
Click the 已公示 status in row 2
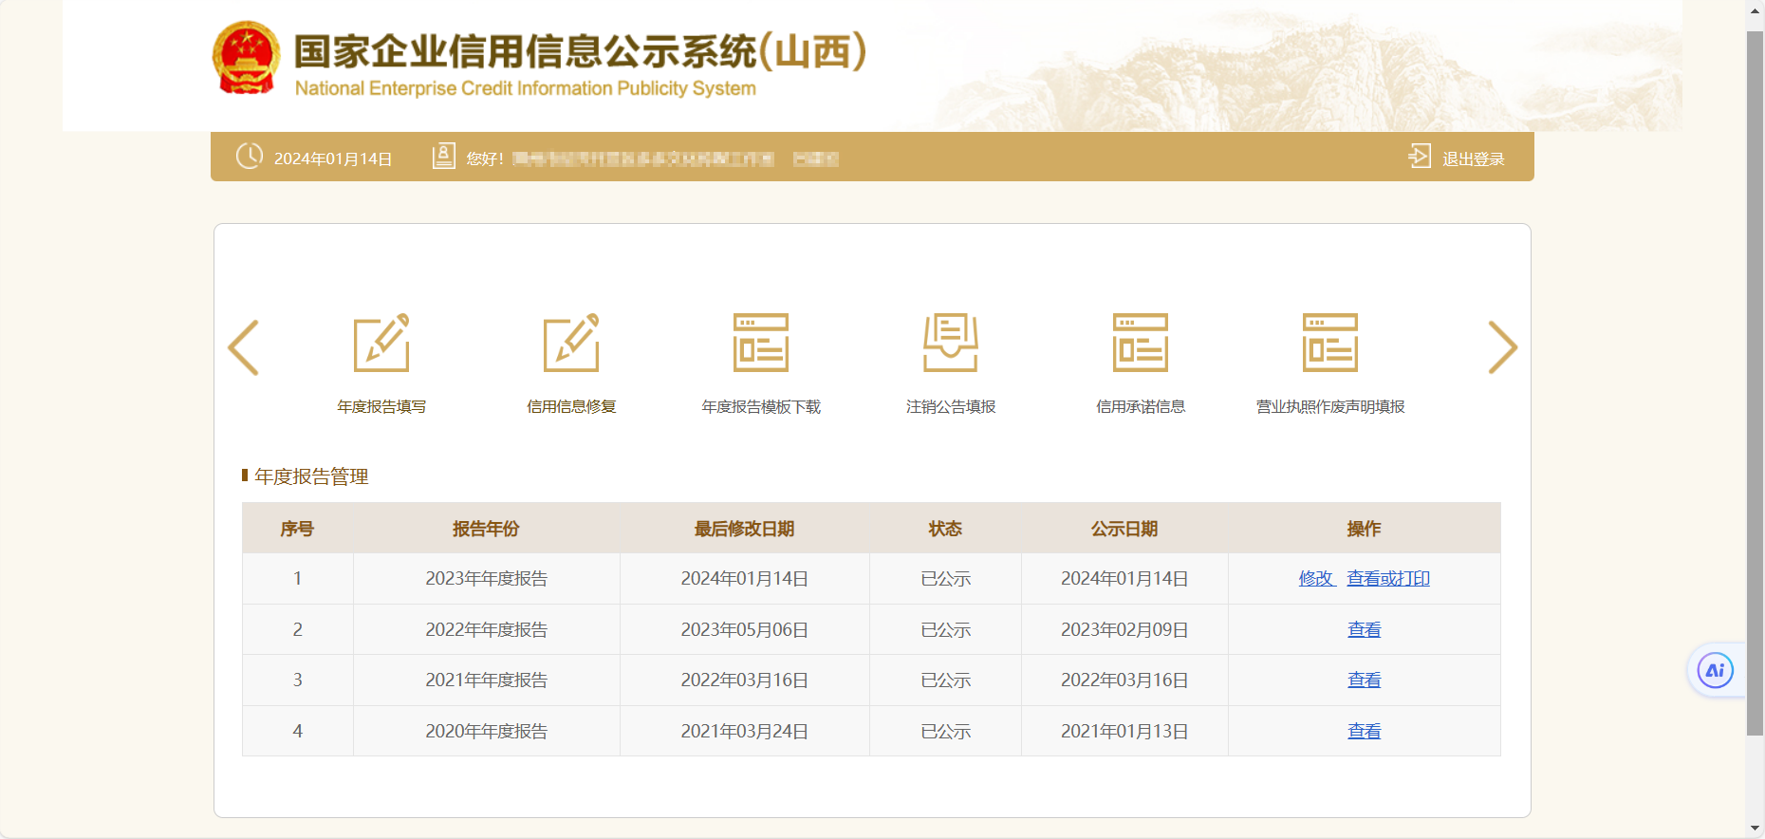[946, 629]
